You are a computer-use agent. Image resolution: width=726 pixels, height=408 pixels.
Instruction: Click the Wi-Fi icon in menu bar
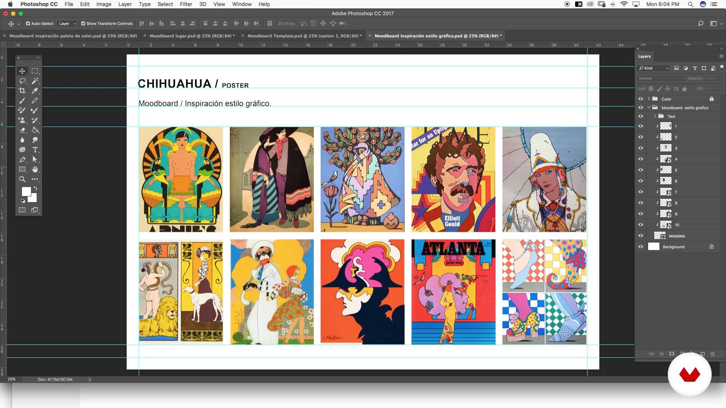[x=624, y=4]
